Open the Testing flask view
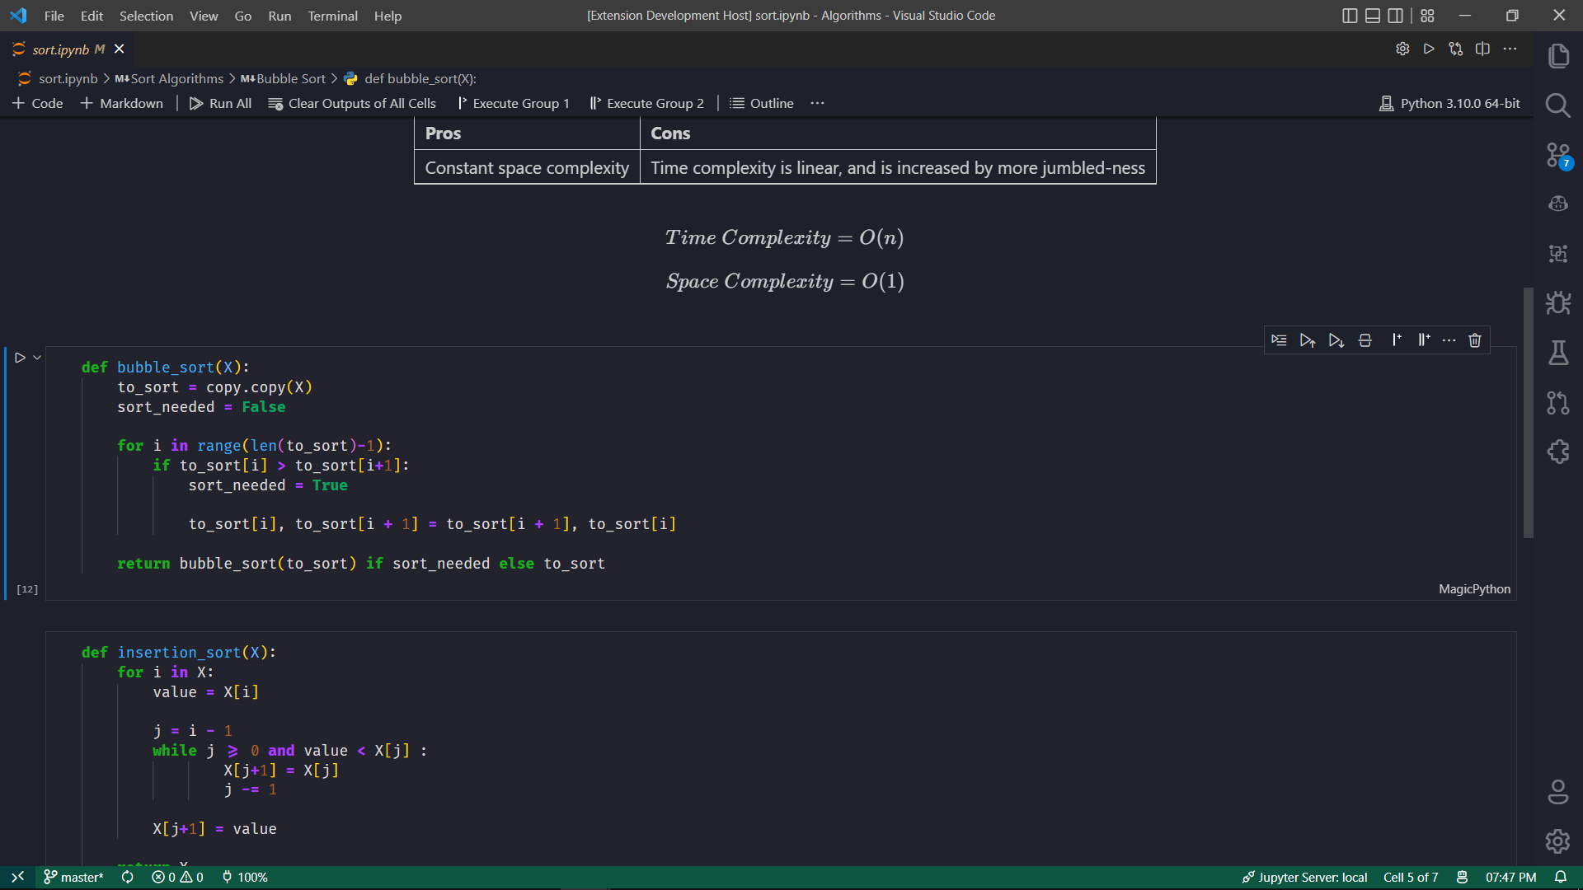The width and height of the screenshot is (1583, 890). tap(1557, 353)
